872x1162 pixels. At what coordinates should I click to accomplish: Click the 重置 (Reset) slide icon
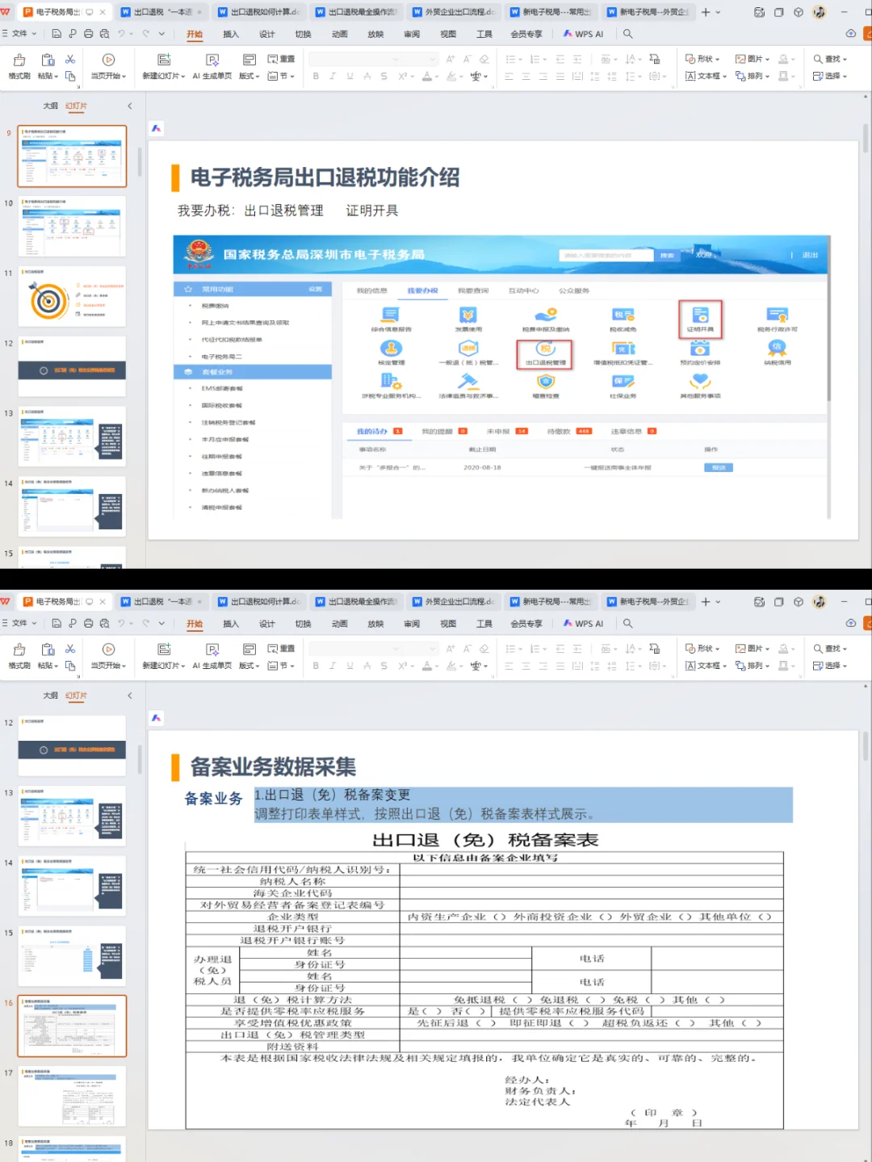(281, 58)
